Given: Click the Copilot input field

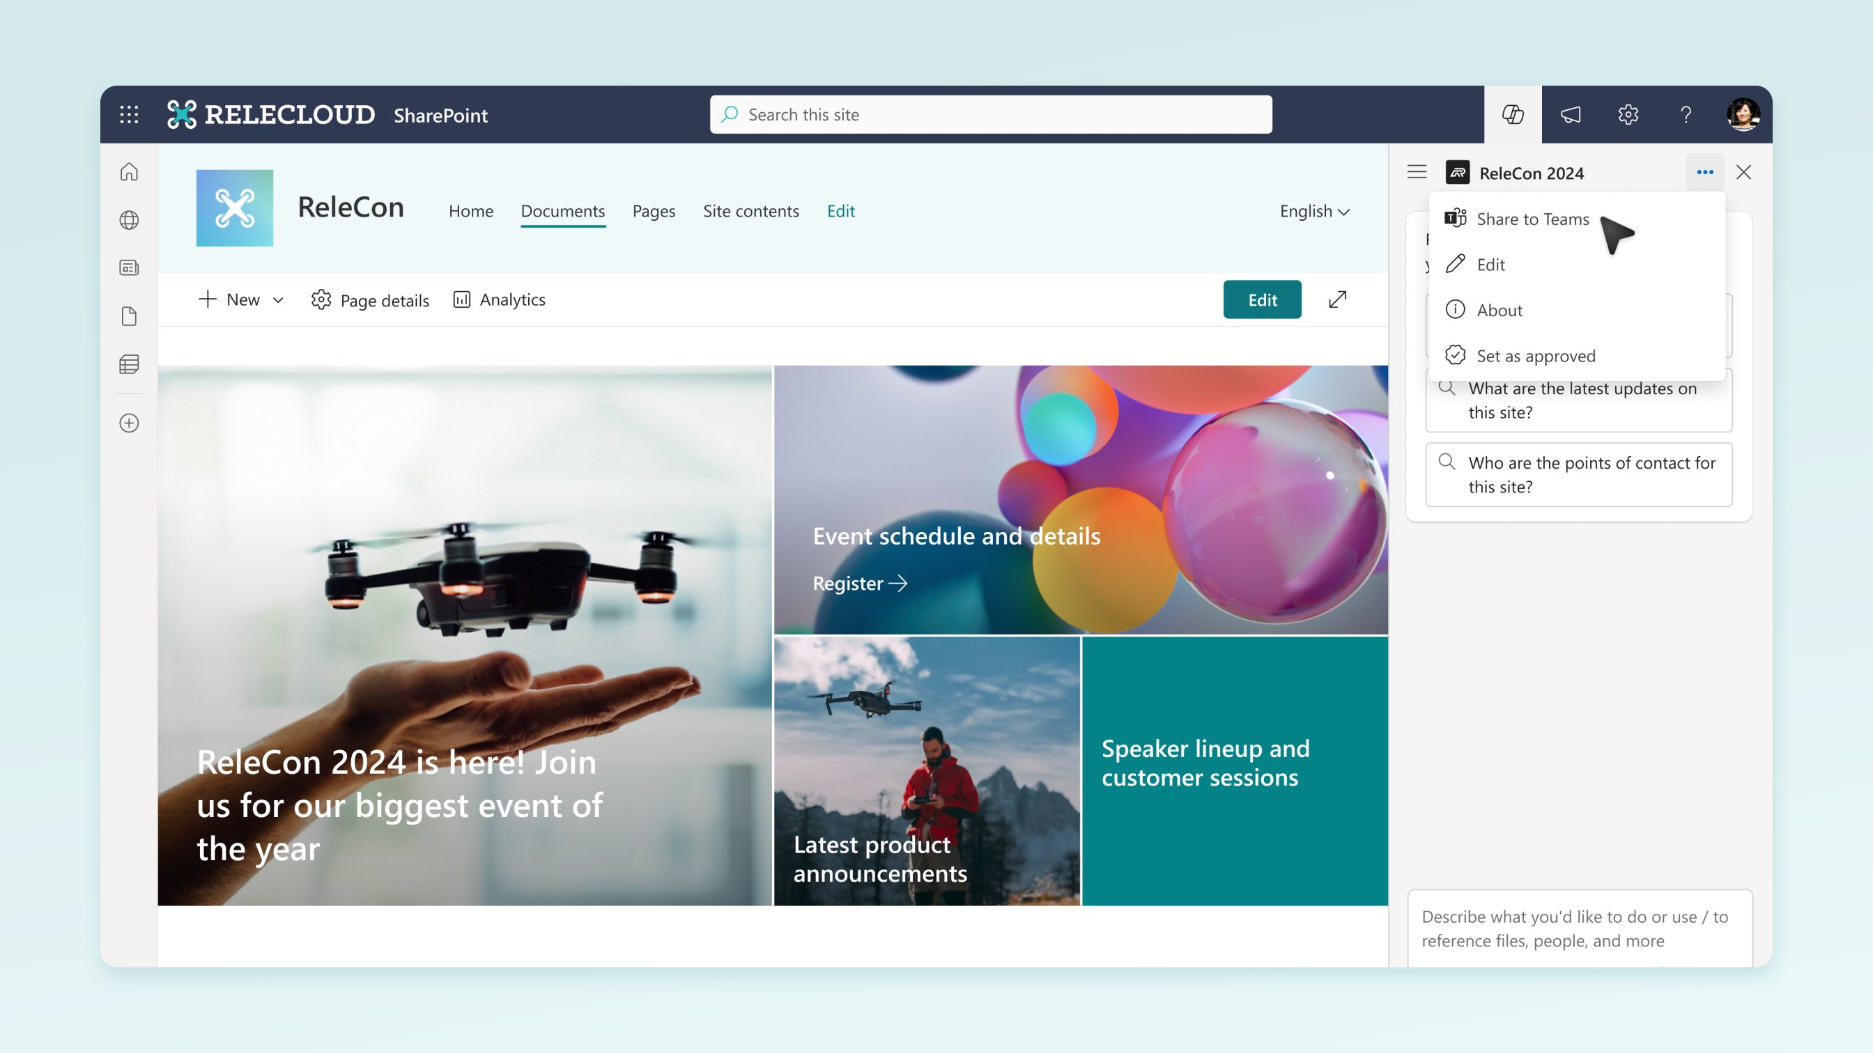Looking at the screenshot, I should pos(1576,927).
